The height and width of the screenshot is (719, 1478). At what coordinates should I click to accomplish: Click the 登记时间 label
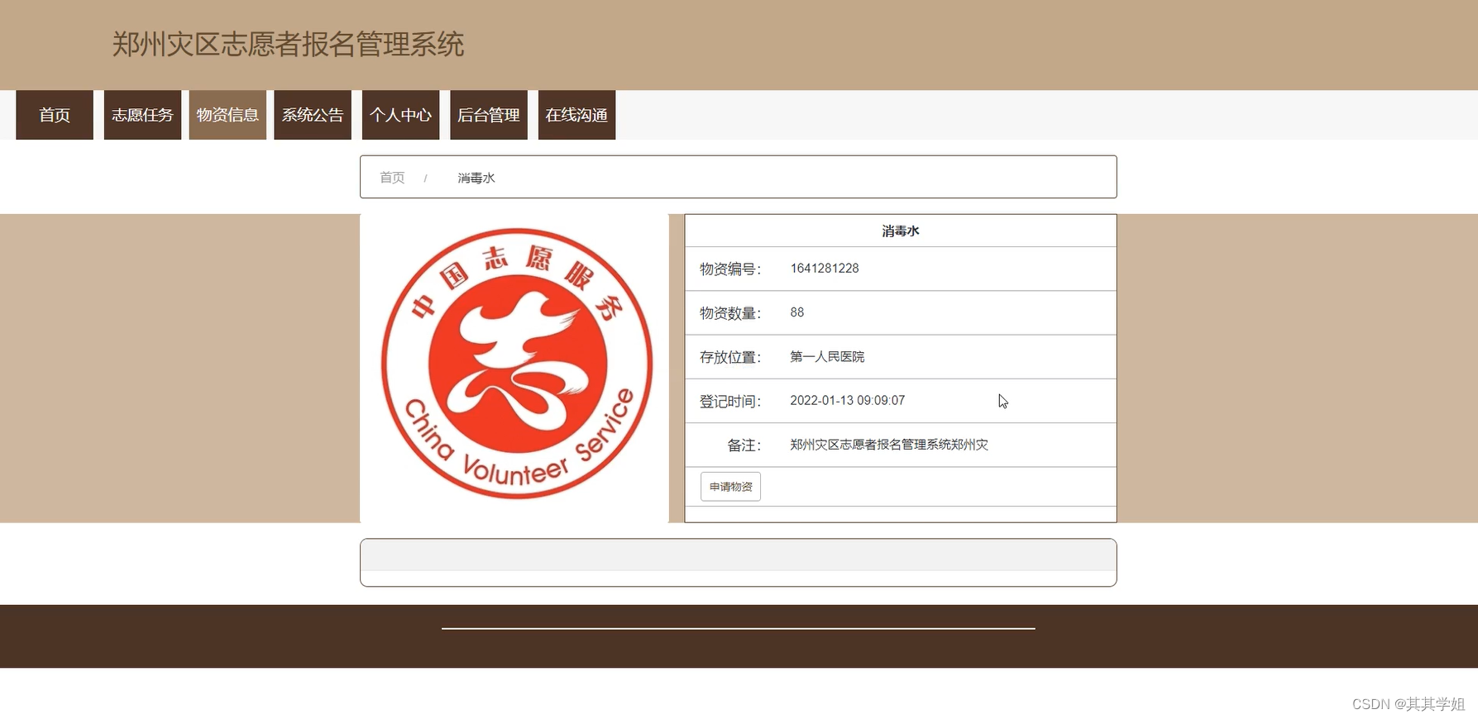tap(730, 401)
